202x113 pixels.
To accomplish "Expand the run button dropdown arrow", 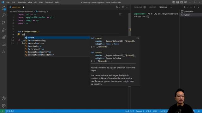I will coord(120,7).
